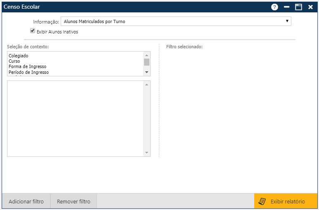Click inside the empty values list box
The image size is (319, 210).
(75, 118)
